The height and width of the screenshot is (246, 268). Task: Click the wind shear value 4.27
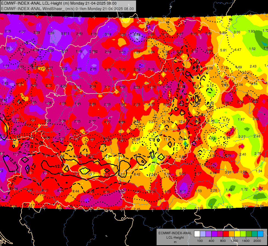tap(22, 32)
